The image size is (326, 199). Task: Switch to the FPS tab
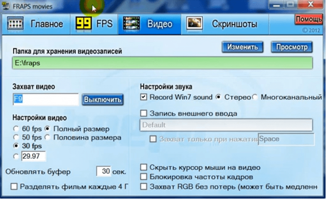pyautogui.click(x=94, y=24)
